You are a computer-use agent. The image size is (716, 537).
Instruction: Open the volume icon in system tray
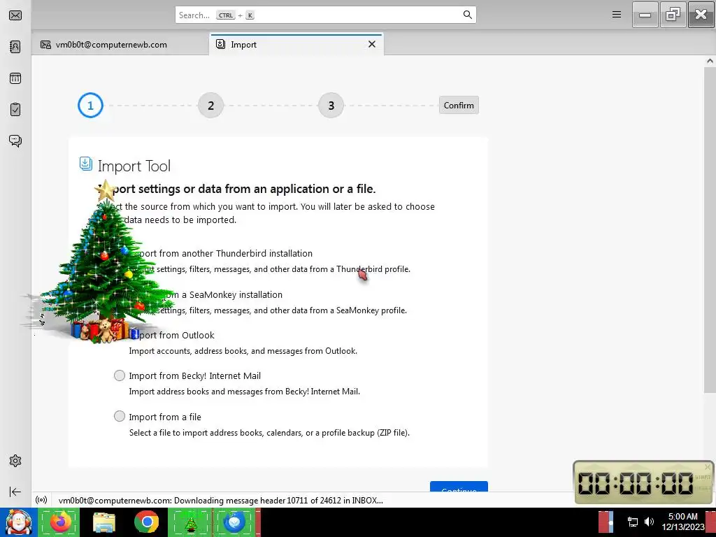click(x=649, y=522)
